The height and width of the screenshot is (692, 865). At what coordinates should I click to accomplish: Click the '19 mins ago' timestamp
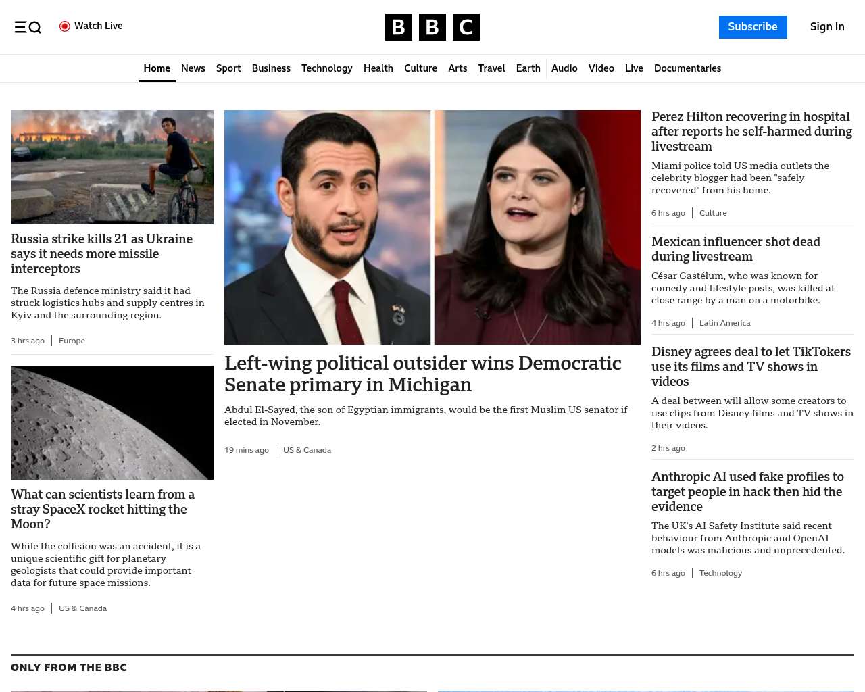click(247, 450)
